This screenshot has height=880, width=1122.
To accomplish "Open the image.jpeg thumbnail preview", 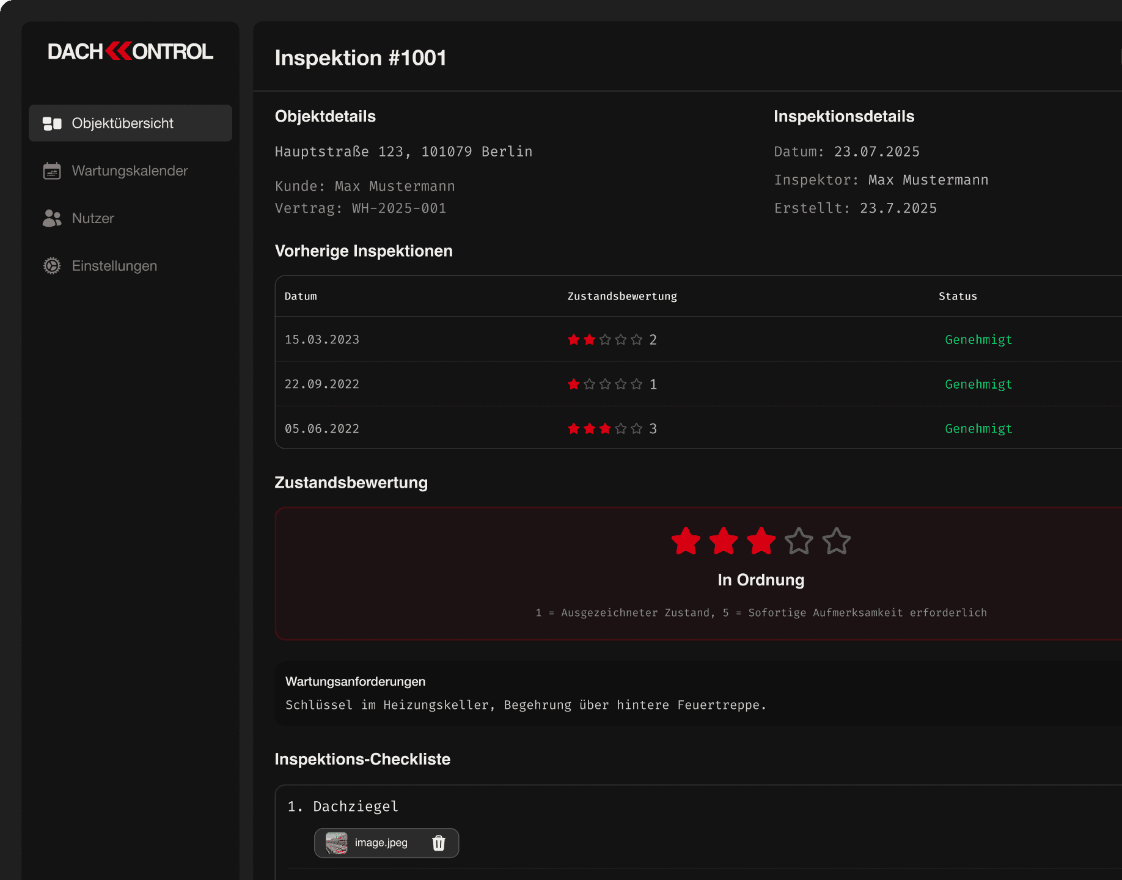I will [x=336, y=843].
